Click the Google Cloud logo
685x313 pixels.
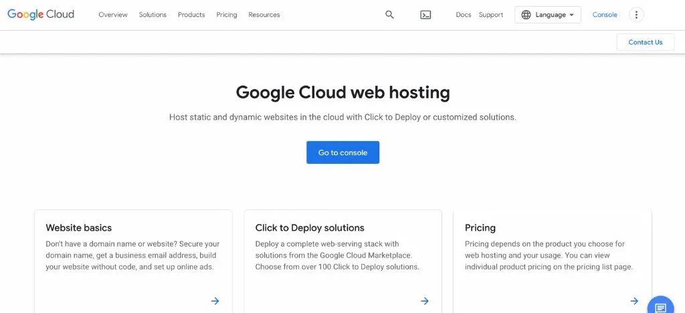coord(41,15)
